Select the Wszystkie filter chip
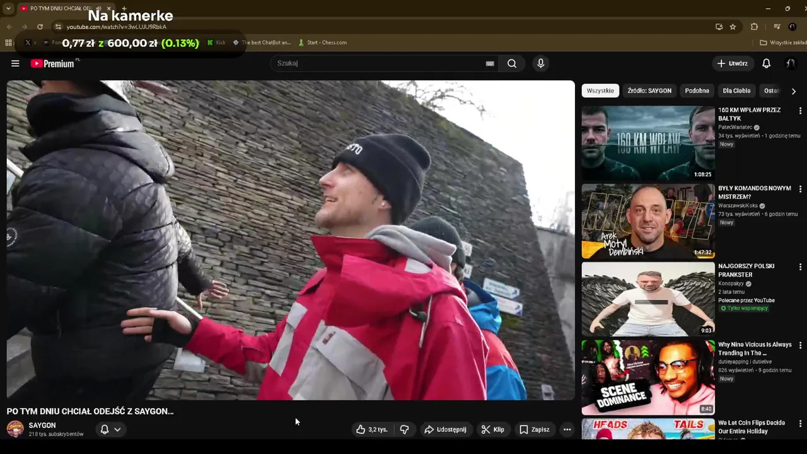The width and height of the screenshot is (807, 454). coord(600,91)
